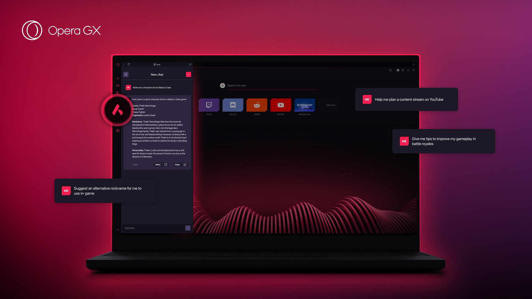
Task: Open the Reddit shortcut icon
Action: coord(257,105)
